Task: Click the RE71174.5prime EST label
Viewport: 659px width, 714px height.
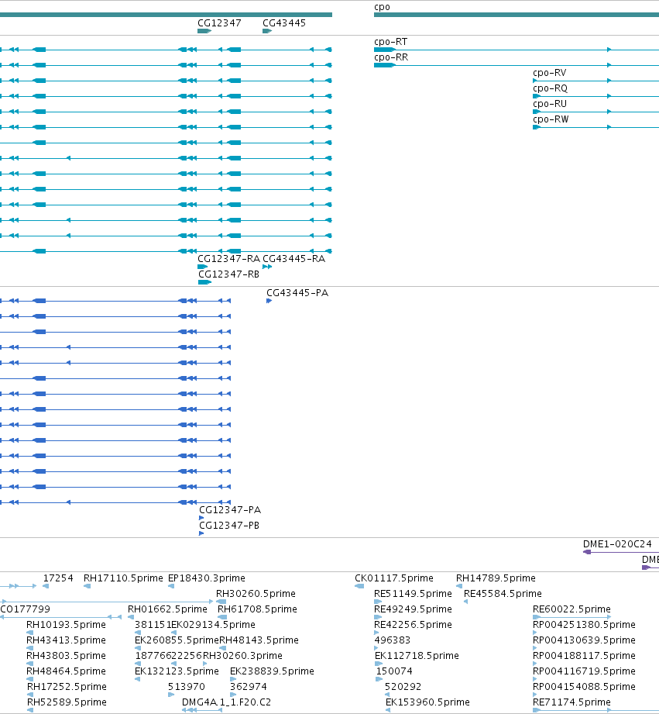Action: pos(571,702)
